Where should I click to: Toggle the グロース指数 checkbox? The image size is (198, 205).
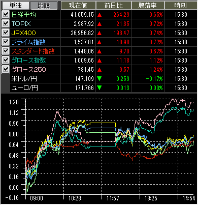[x=6, y=60]
